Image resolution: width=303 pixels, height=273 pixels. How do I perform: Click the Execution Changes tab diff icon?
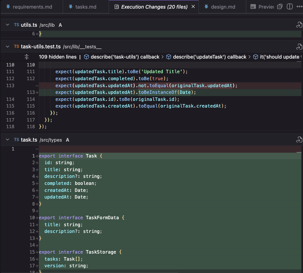[117, 7]
